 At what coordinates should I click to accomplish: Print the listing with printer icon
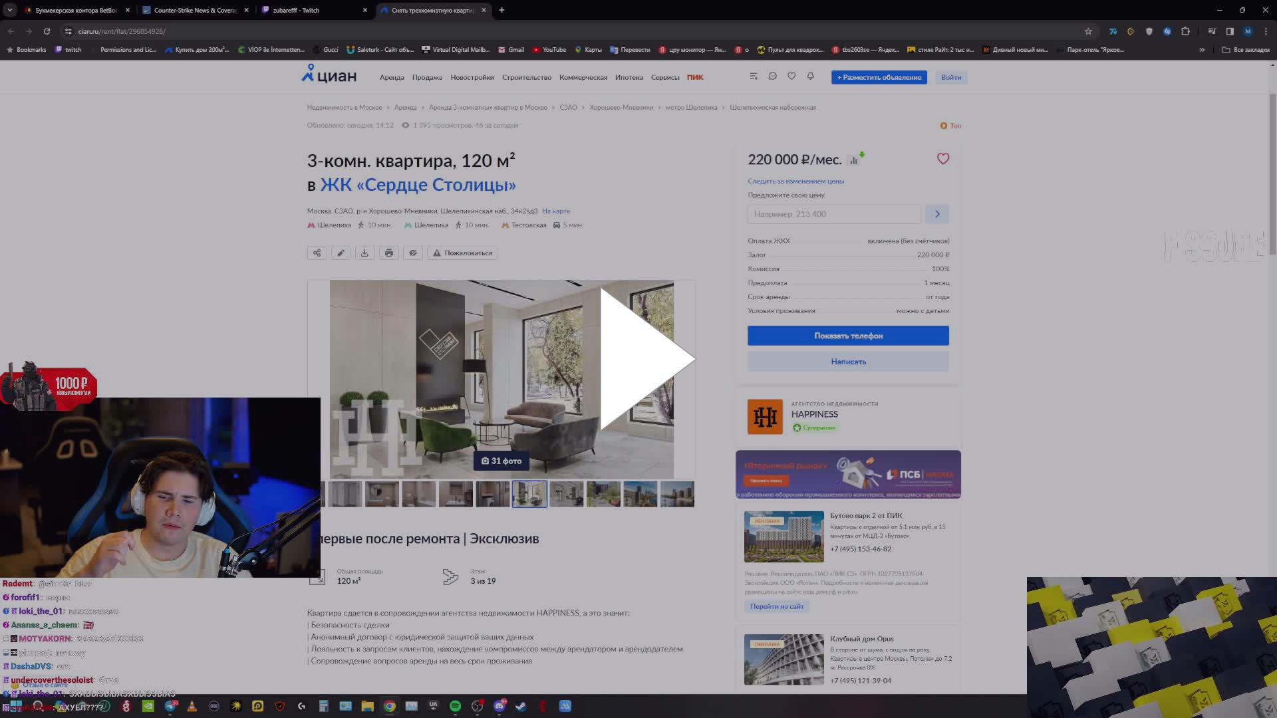point(388,253)
